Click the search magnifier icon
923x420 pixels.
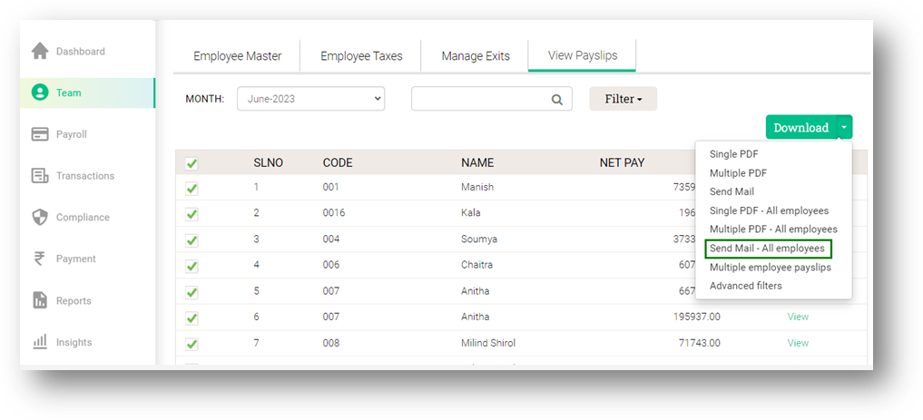[557, 100]
